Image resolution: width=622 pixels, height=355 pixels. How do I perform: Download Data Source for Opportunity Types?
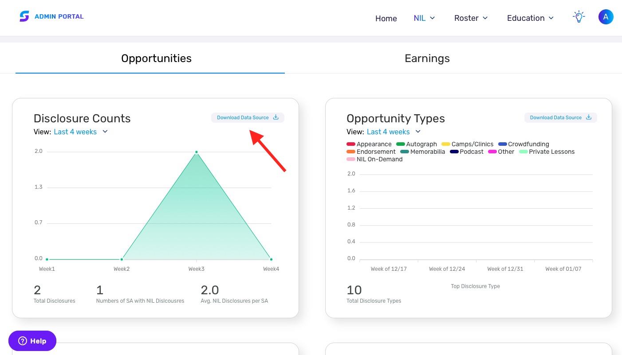(561, 117)
